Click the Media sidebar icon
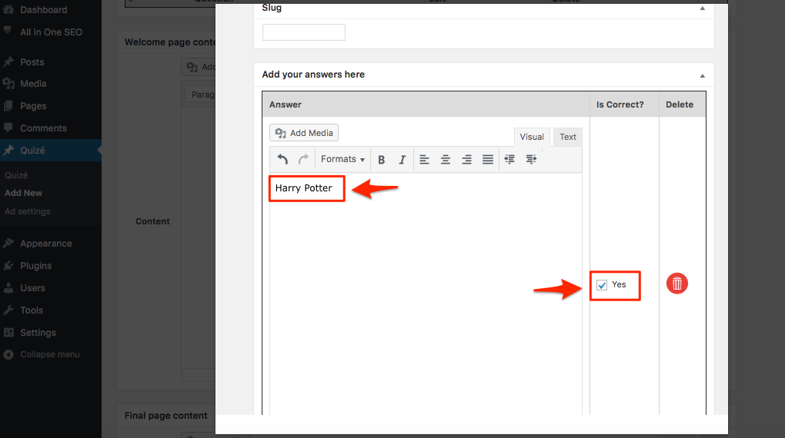The height and width of the screenshot is (438, 785). tap(8, 84)
